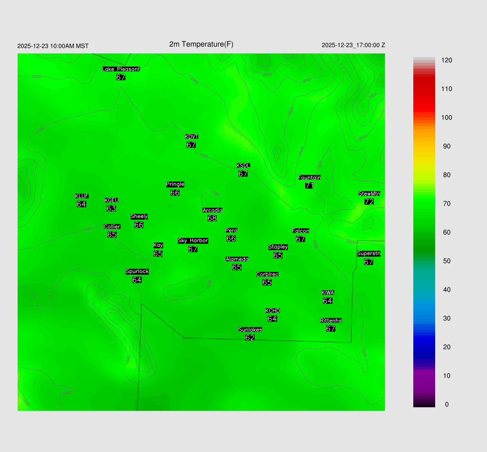
Task: Click the Rittenhs station label
Action: 331,321
